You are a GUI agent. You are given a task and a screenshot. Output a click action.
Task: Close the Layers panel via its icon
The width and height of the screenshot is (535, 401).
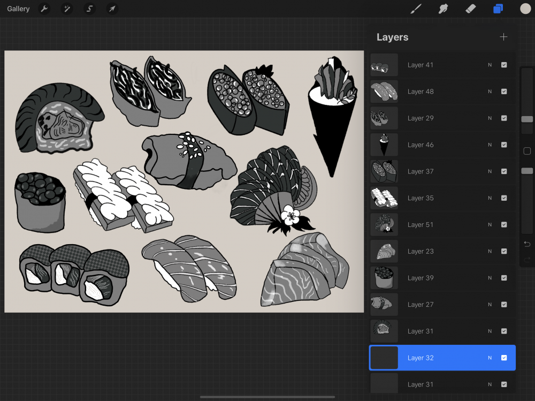point(498,9)
